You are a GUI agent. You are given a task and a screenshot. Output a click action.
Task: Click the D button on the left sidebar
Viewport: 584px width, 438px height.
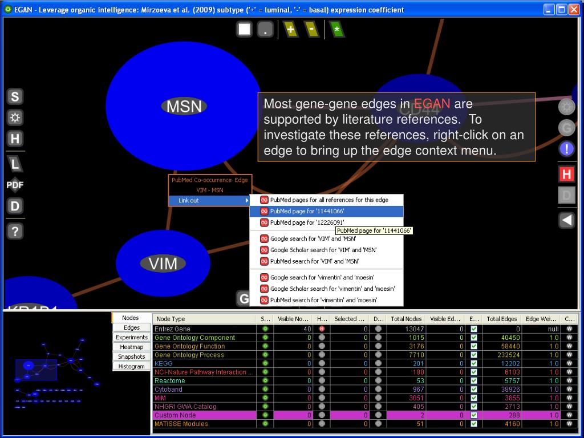coord(15,206)
